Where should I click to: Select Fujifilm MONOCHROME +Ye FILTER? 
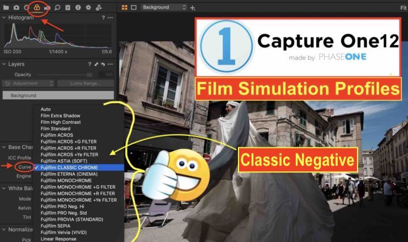(79, 200)
